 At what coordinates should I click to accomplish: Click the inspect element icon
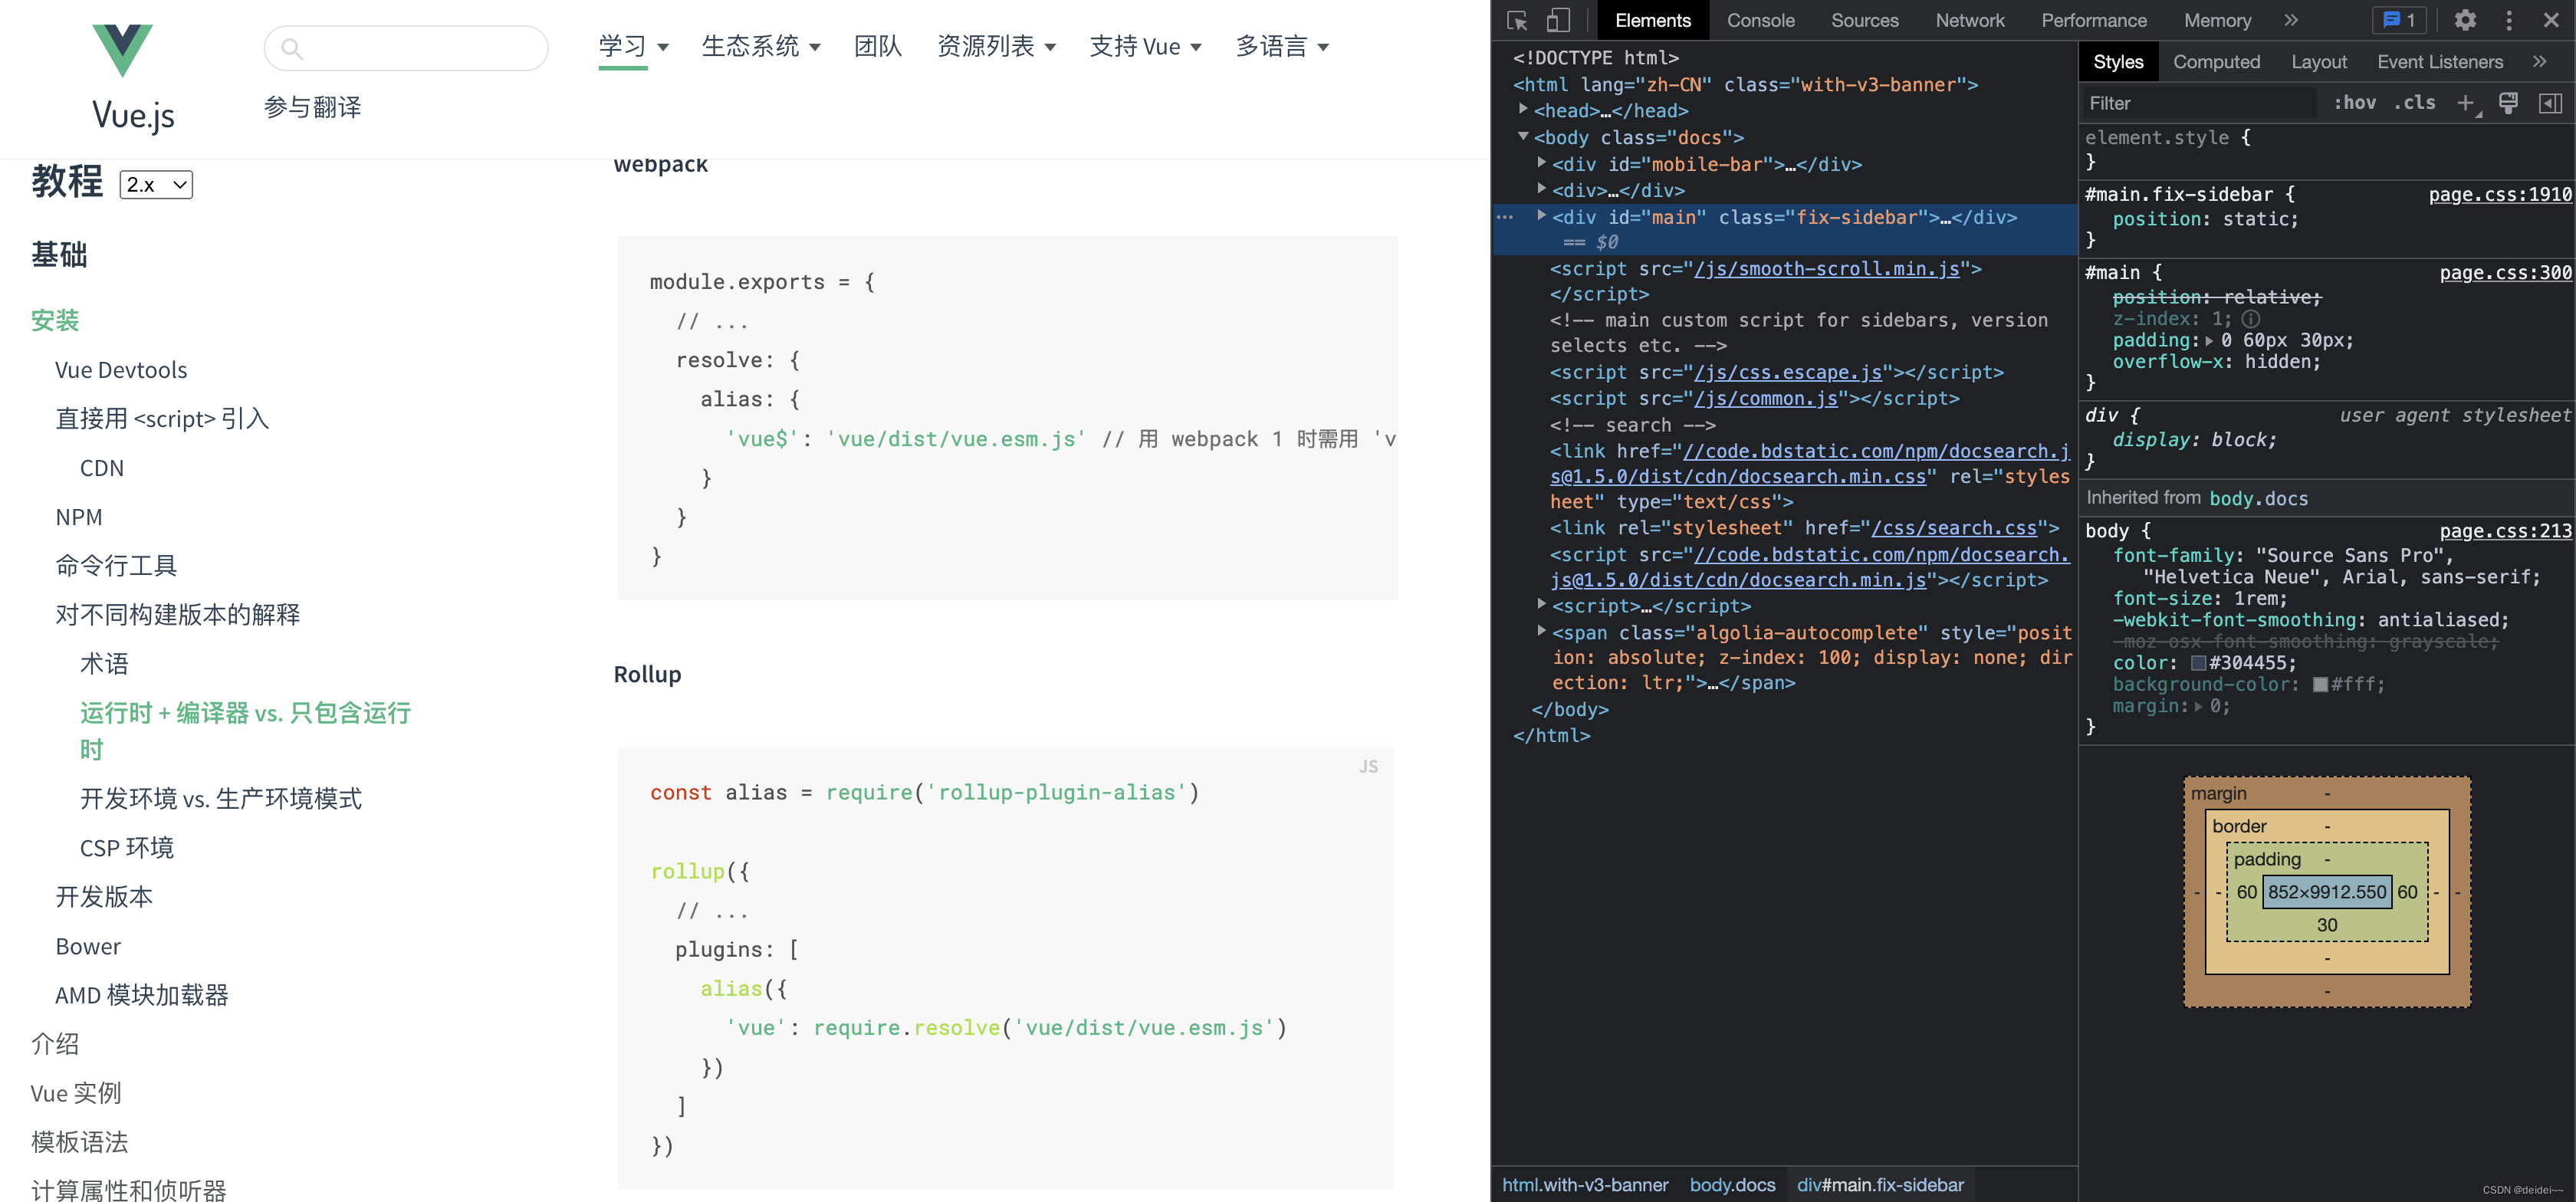(1516, 18)
